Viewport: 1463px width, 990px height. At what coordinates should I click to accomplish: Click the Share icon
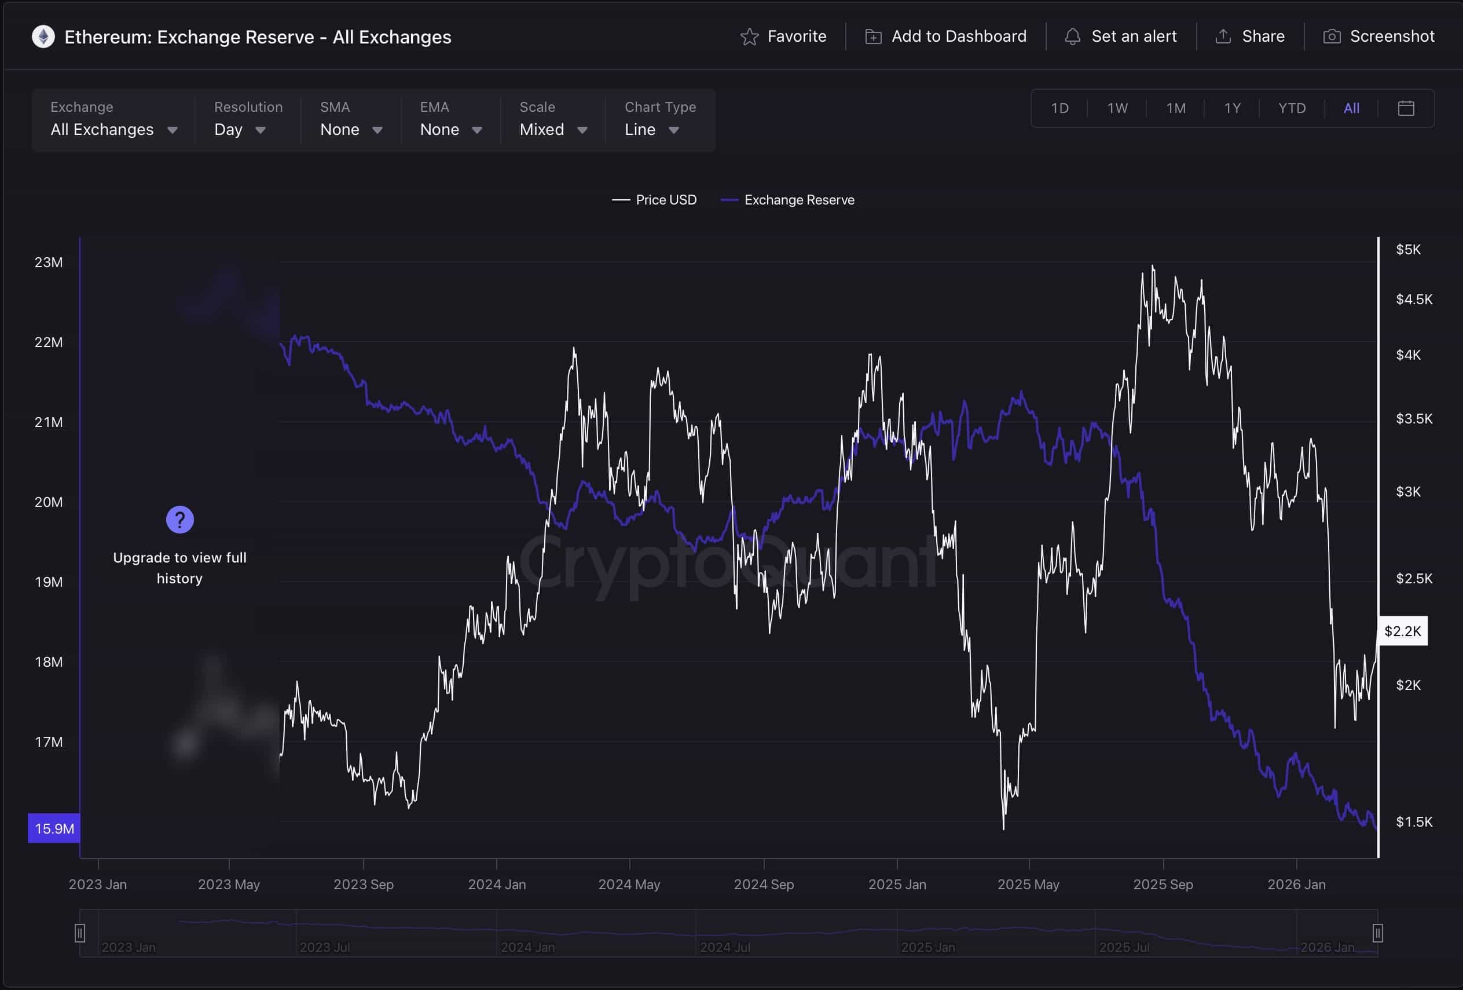[1223, 36]
